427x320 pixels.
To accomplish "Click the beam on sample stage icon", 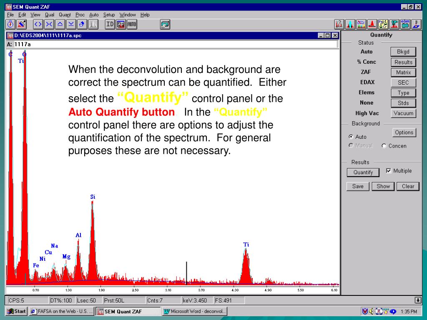I will click(x=416, y=24).
